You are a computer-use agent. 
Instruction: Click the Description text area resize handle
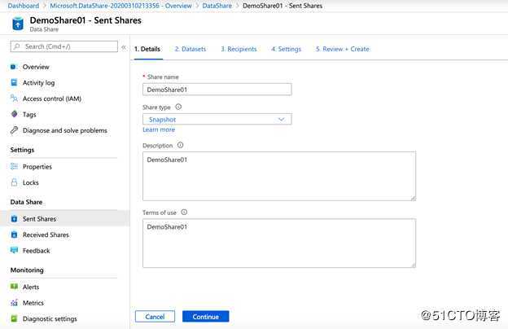click(413, 198)
